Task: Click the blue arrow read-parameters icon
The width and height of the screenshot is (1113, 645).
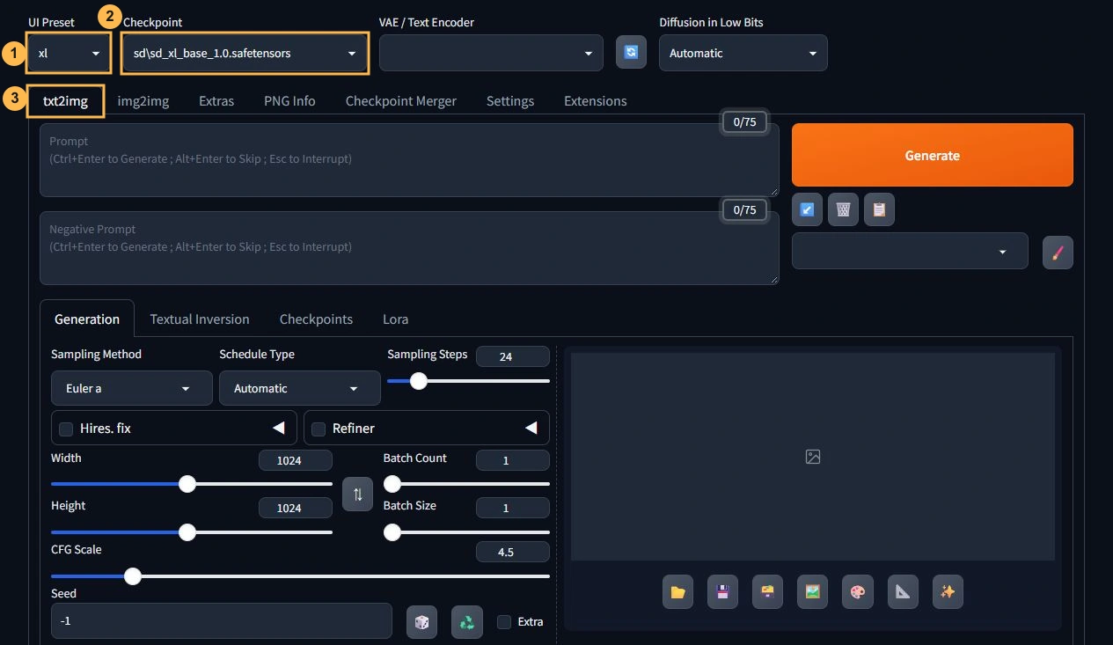Action: point(807,209)
